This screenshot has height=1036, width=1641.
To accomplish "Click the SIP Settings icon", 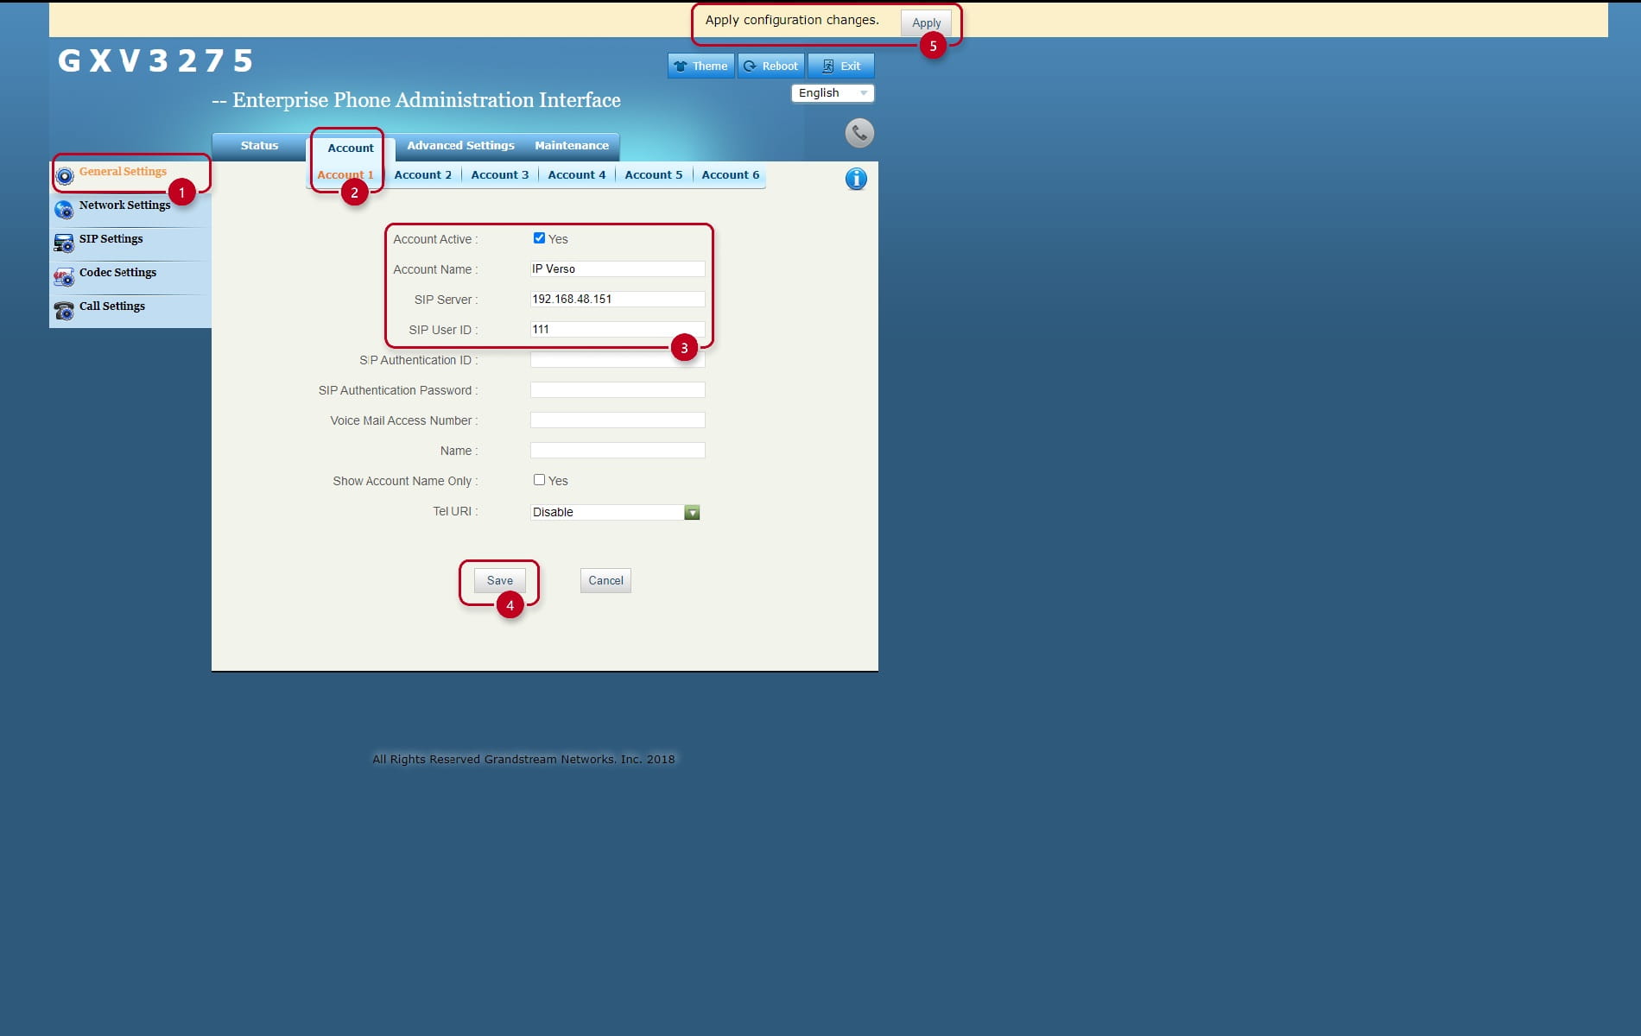I will [x=64, y=243].
